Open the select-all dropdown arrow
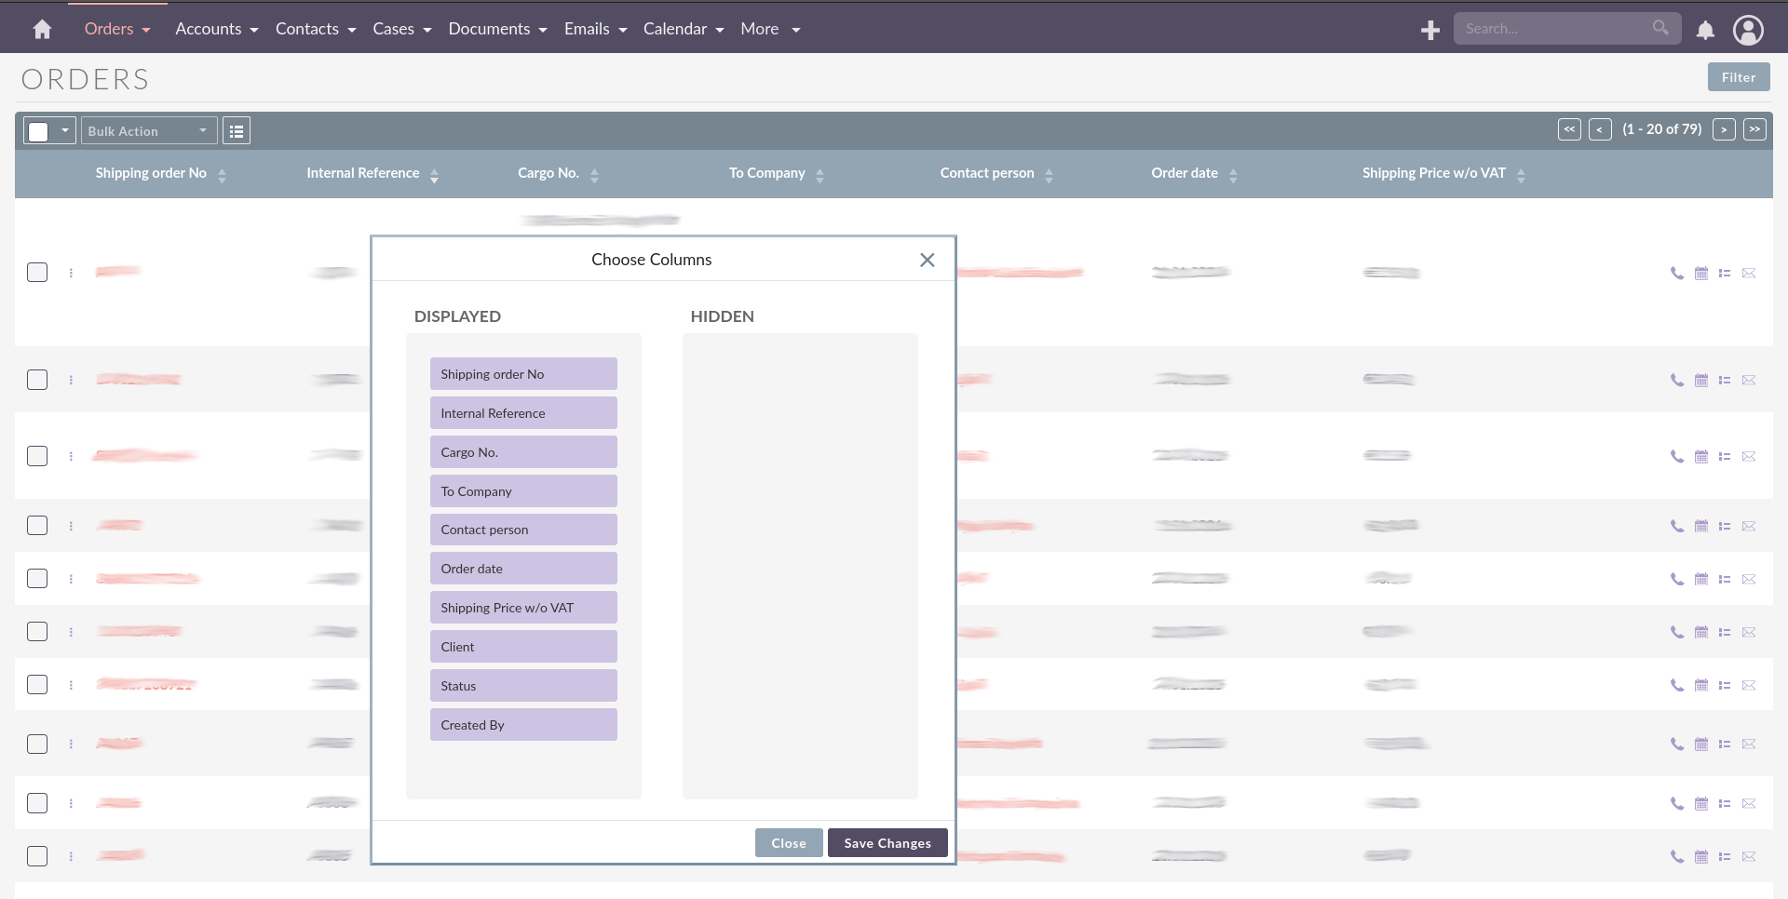 tap(64, 131)
